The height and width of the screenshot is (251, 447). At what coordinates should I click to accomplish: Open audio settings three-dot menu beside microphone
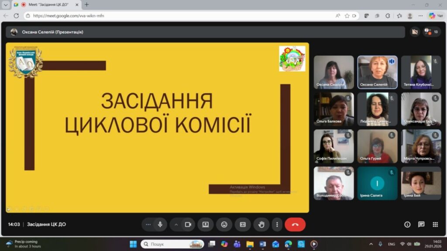(148, 224)
